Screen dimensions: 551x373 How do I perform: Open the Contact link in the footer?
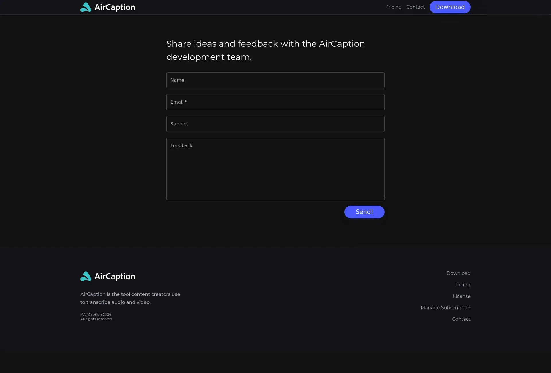(x=461, y=319)
